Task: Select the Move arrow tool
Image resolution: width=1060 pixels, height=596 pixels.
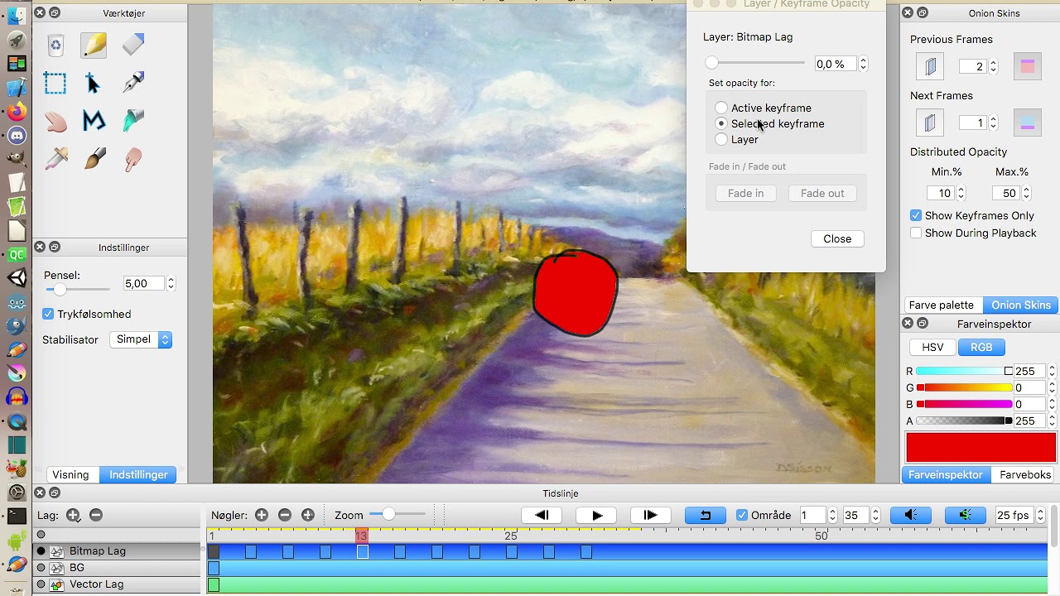Action: [94, 84]
